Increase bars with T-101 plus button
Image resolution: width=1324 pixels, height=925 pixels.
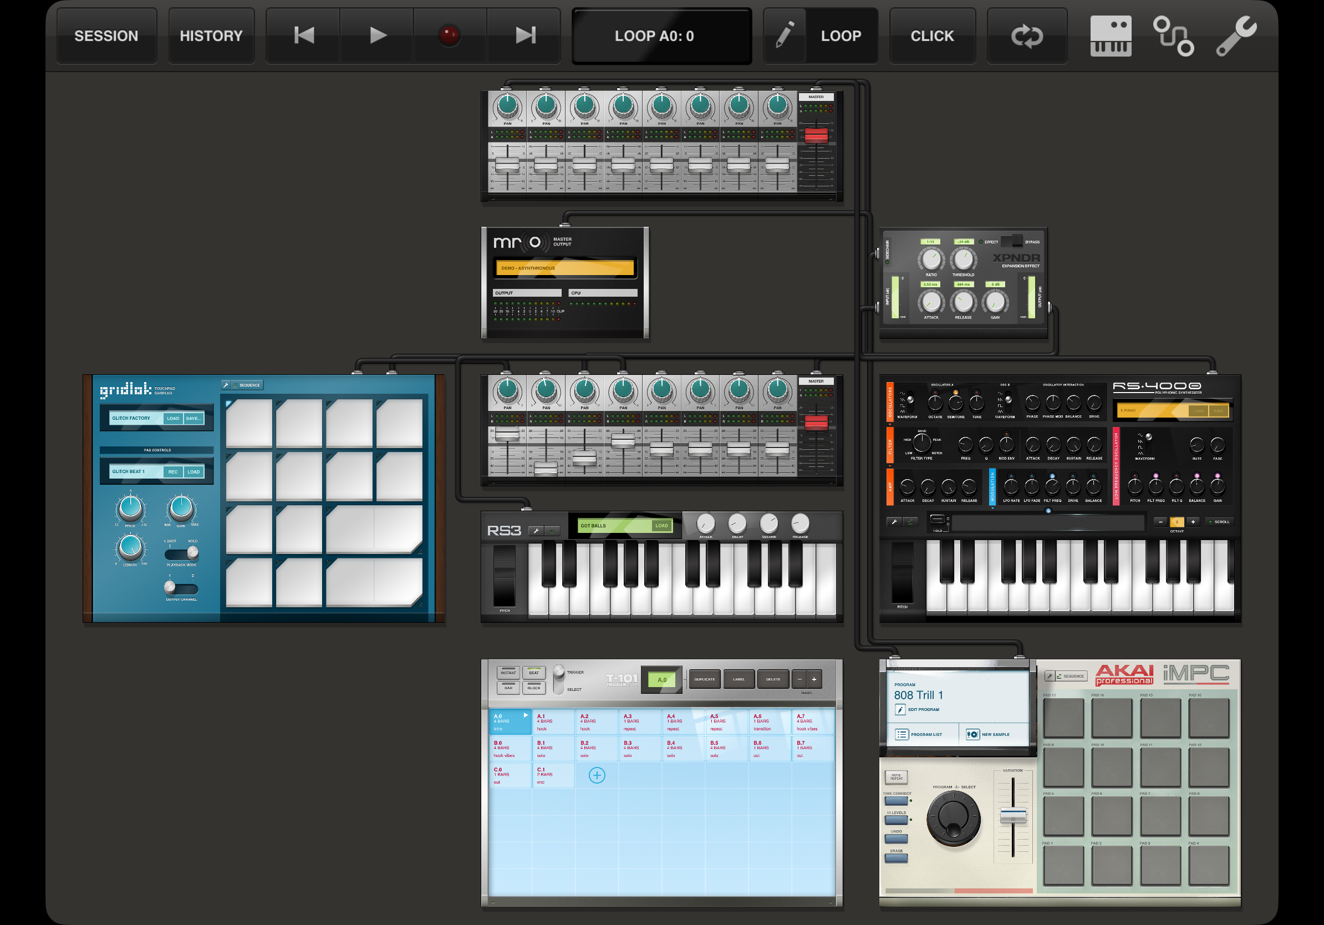[814, 679]
